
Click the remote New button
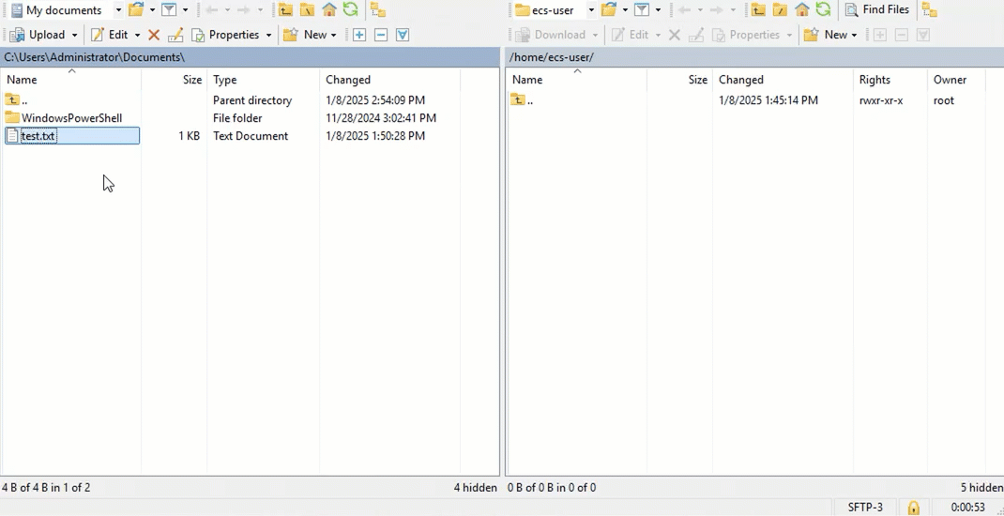pyautogui.click(x=826, y=35)
